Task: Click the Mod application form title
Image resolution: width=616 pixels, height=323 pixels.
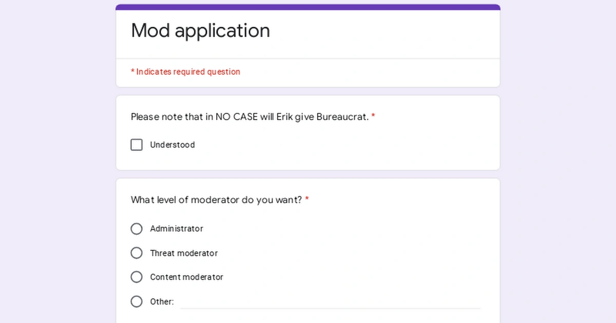Action: click(x=200, y=31)
